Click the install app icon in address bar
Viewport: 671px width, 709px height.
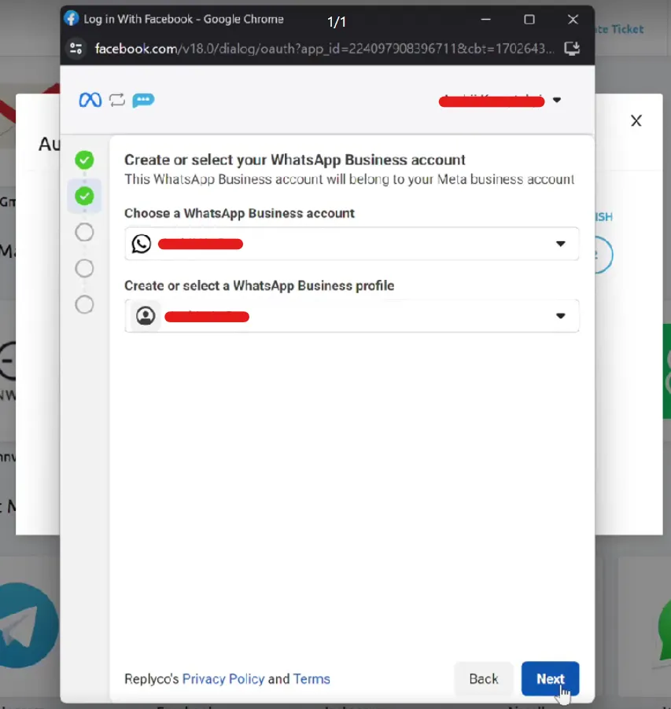(572, 49)
